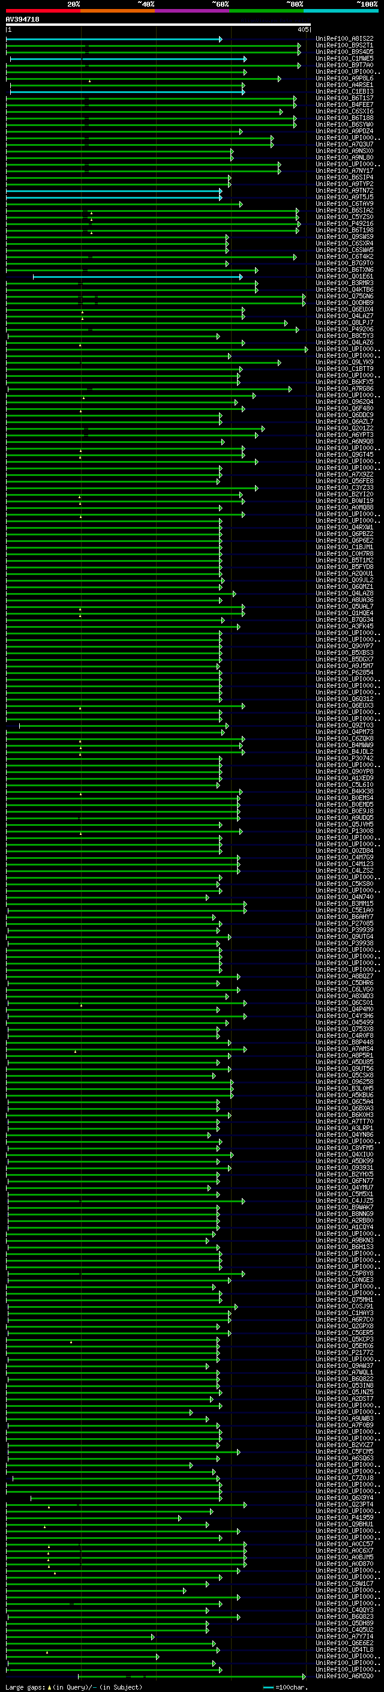This screenshot has height=1692, width=384.
Task: Click cyan alignment bar for UniRef100_A8IS22
Action: (114, 40)
